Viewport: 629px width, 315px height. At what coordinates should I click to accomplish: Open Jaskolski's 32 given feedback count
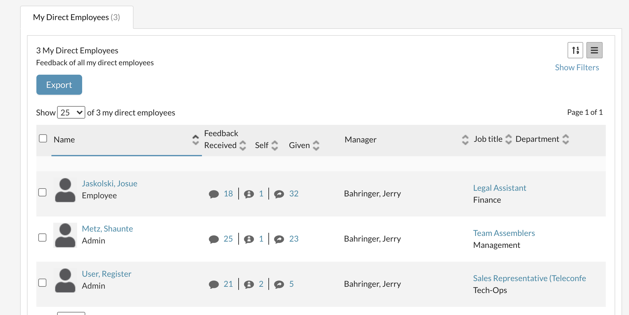click(x=294, y=194)
